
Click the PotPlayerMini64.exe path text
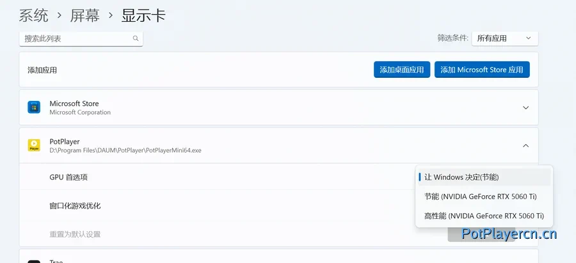click(x=125, y=150)
